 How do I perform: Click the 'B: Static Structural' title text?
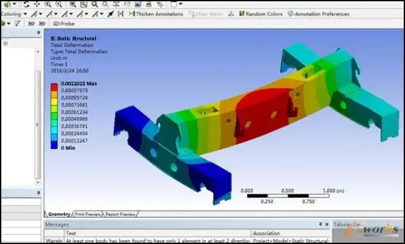(73, 38)
